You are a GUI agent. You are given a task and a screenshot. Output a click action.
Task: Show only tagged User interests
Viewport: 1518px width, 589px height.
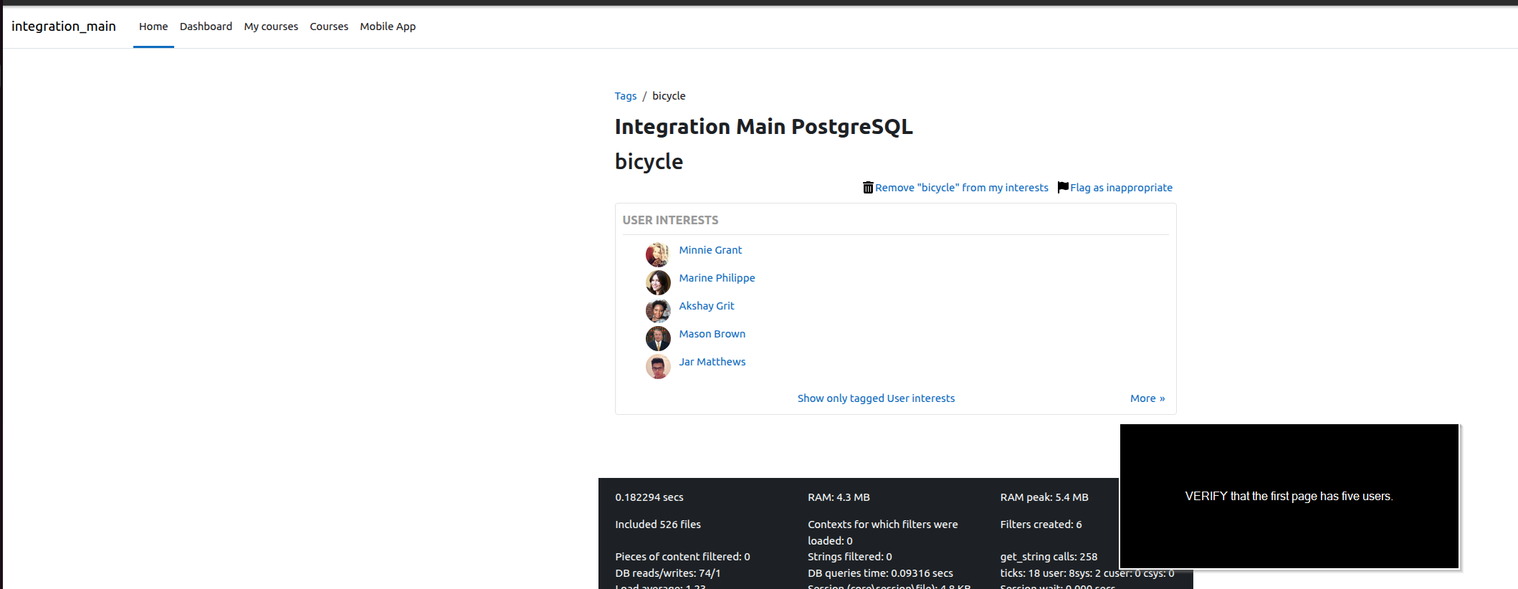(876, 398)
